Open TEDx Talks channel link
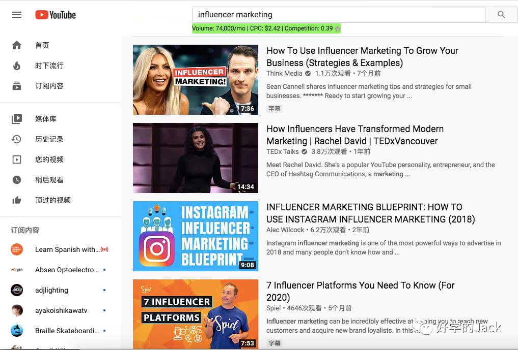 [283, 151]
